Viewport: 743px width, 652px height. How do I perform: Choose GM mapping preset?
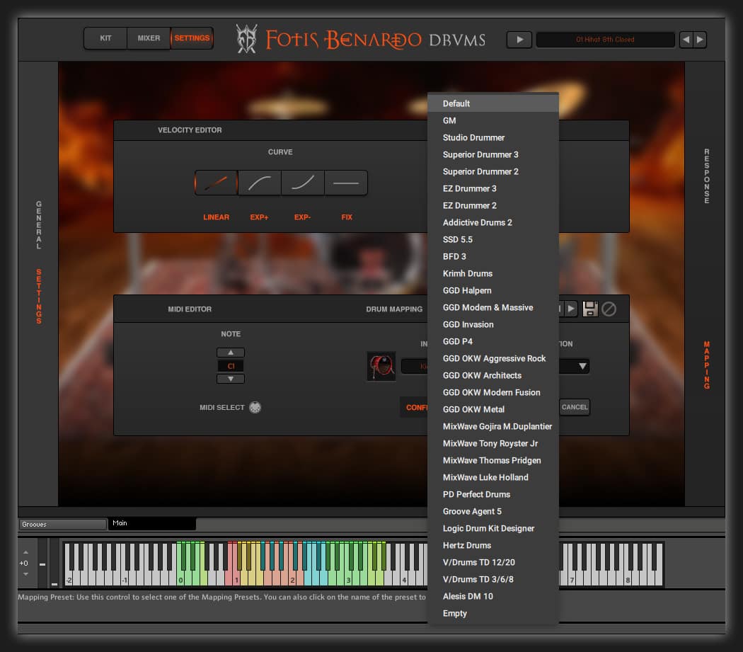[x=493, y=120]
